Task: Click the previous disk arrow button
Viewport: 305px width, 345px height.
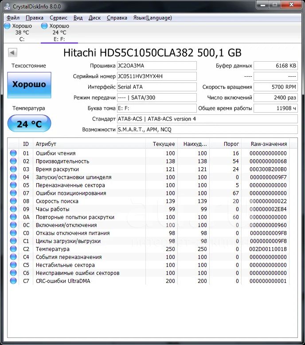Action: tap(12, 53)
